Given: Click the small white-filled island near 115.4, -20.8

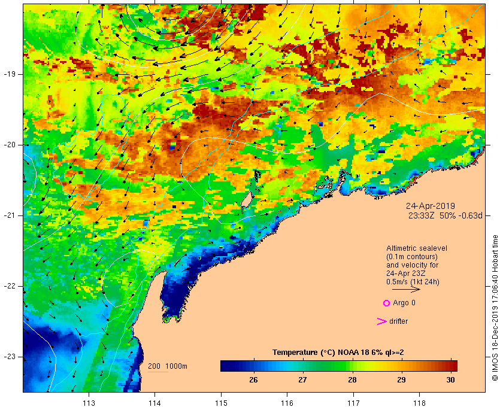Looking at the screenshot, I should 246,201.
